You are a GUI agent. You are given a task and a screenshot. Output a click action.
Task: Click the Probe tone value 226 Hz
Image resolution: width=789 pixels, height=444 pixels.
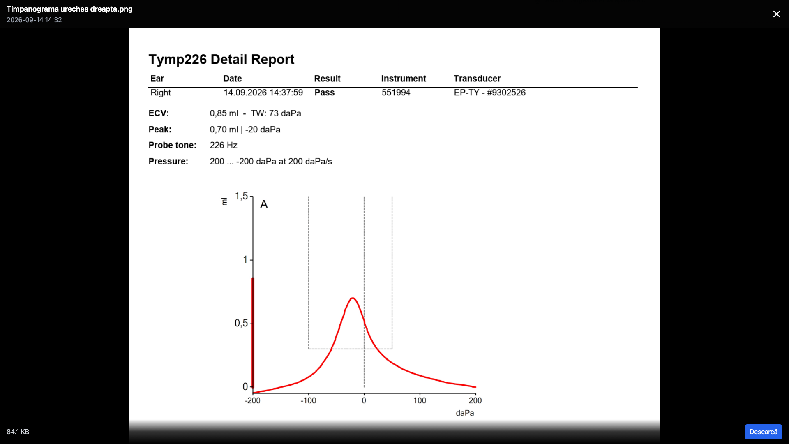point(224,145)
